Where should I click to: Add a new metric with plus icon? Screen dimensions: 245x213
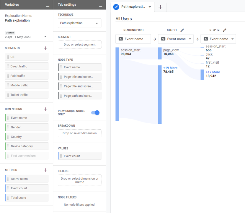coord(45,170)
